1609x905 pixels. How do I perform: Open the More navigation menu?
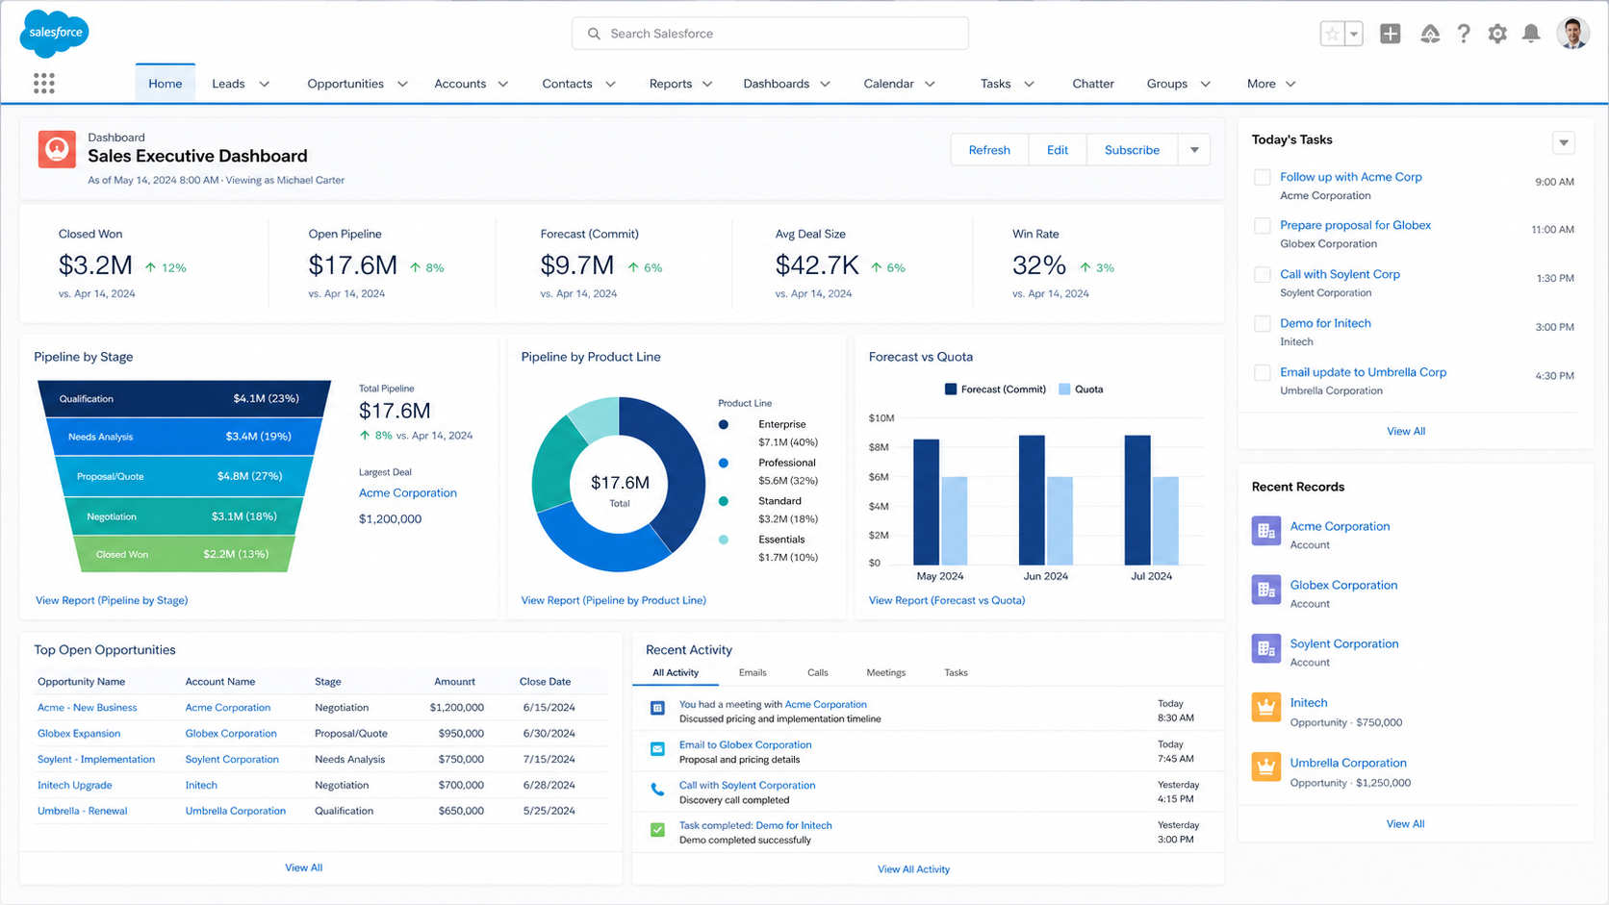tap(1271, 84)
